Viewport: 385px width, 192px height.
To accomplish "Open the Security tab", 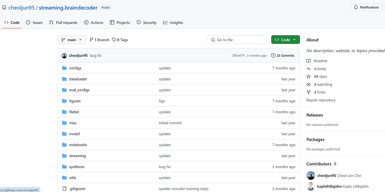I will (x=147, y=23).
